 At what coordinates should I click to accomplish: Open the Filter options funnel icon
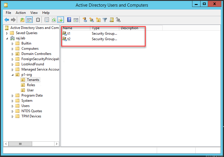tap(105, 20)
